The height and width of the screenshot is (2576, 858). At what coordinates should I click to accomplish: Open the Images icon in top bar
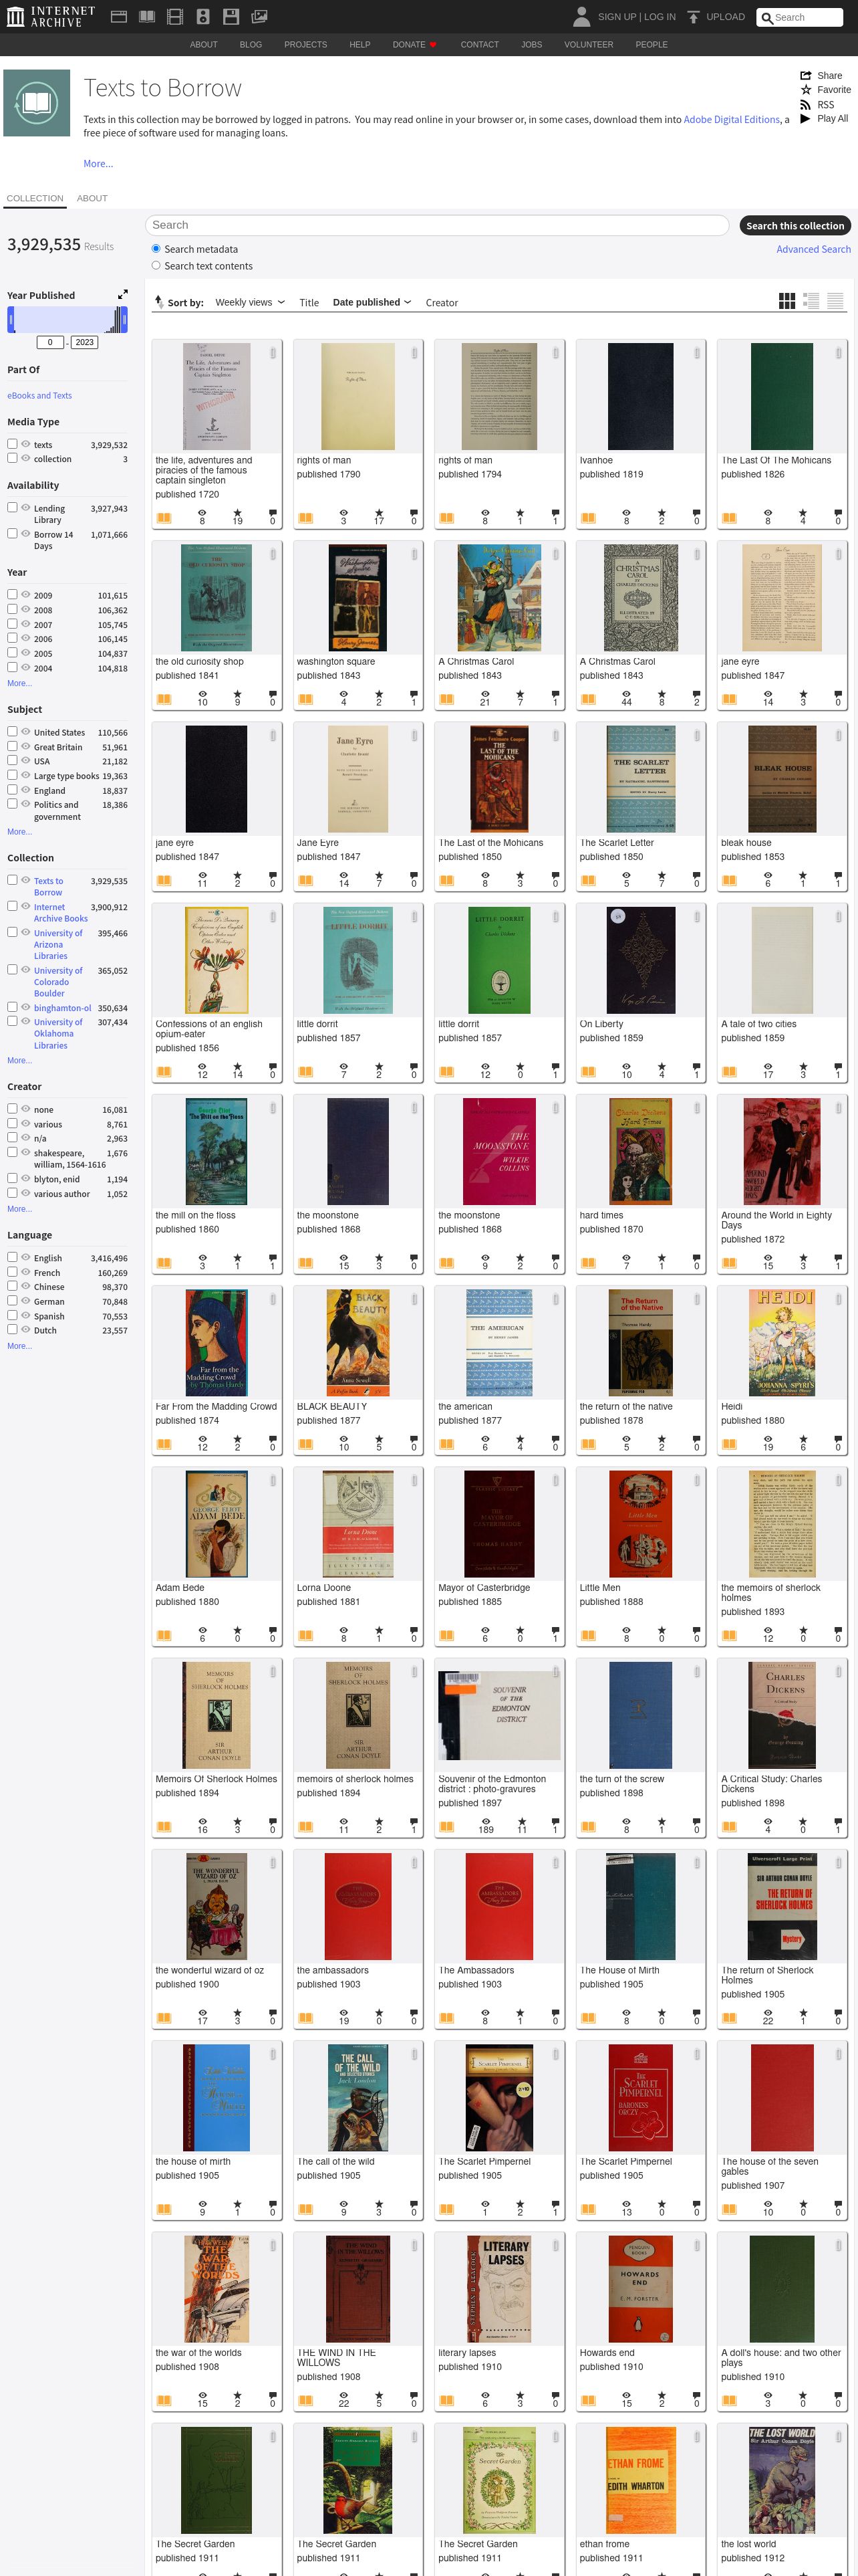click(259, 17)
